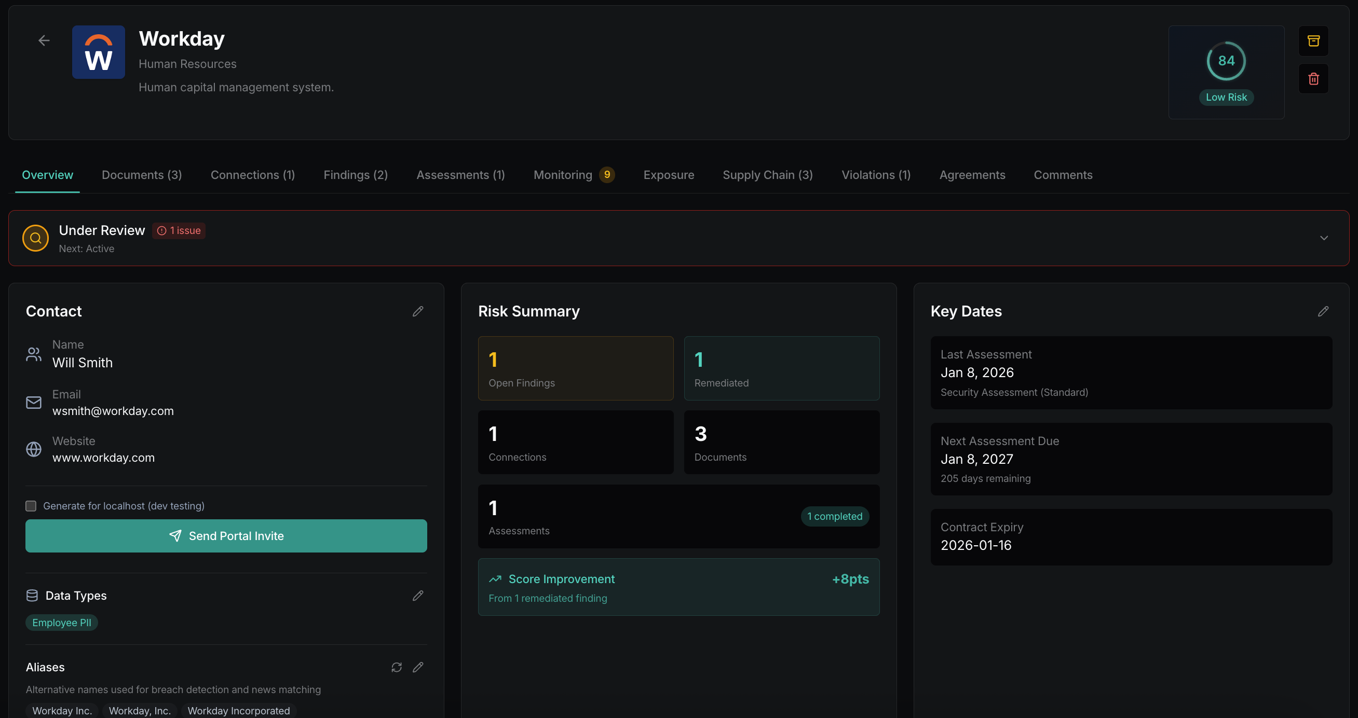This screenshot has width=1358, height=718.
Task: Click the wsmith@workday.com email address
Action: pyautogui.click(x=113, y=411)
